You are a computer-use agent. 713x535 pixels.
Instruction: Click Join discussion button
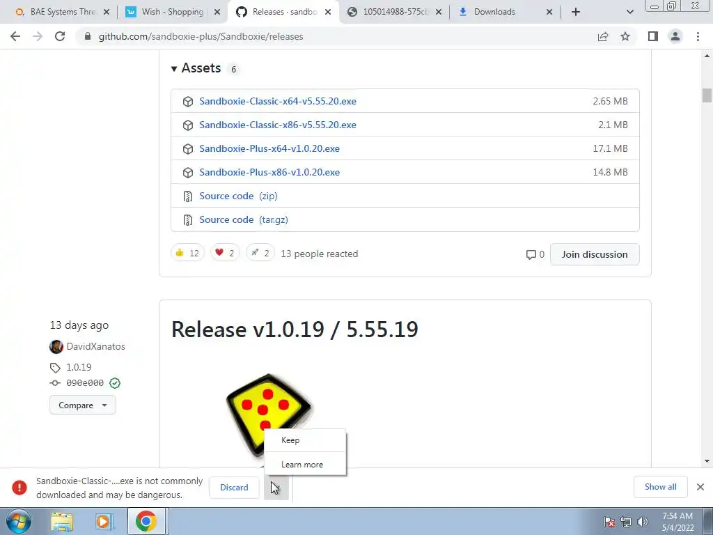[x=595, y=254]
